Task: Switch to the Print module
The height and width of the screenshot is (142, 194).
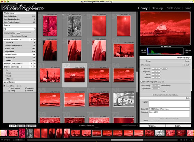Action: click(188, 8)
